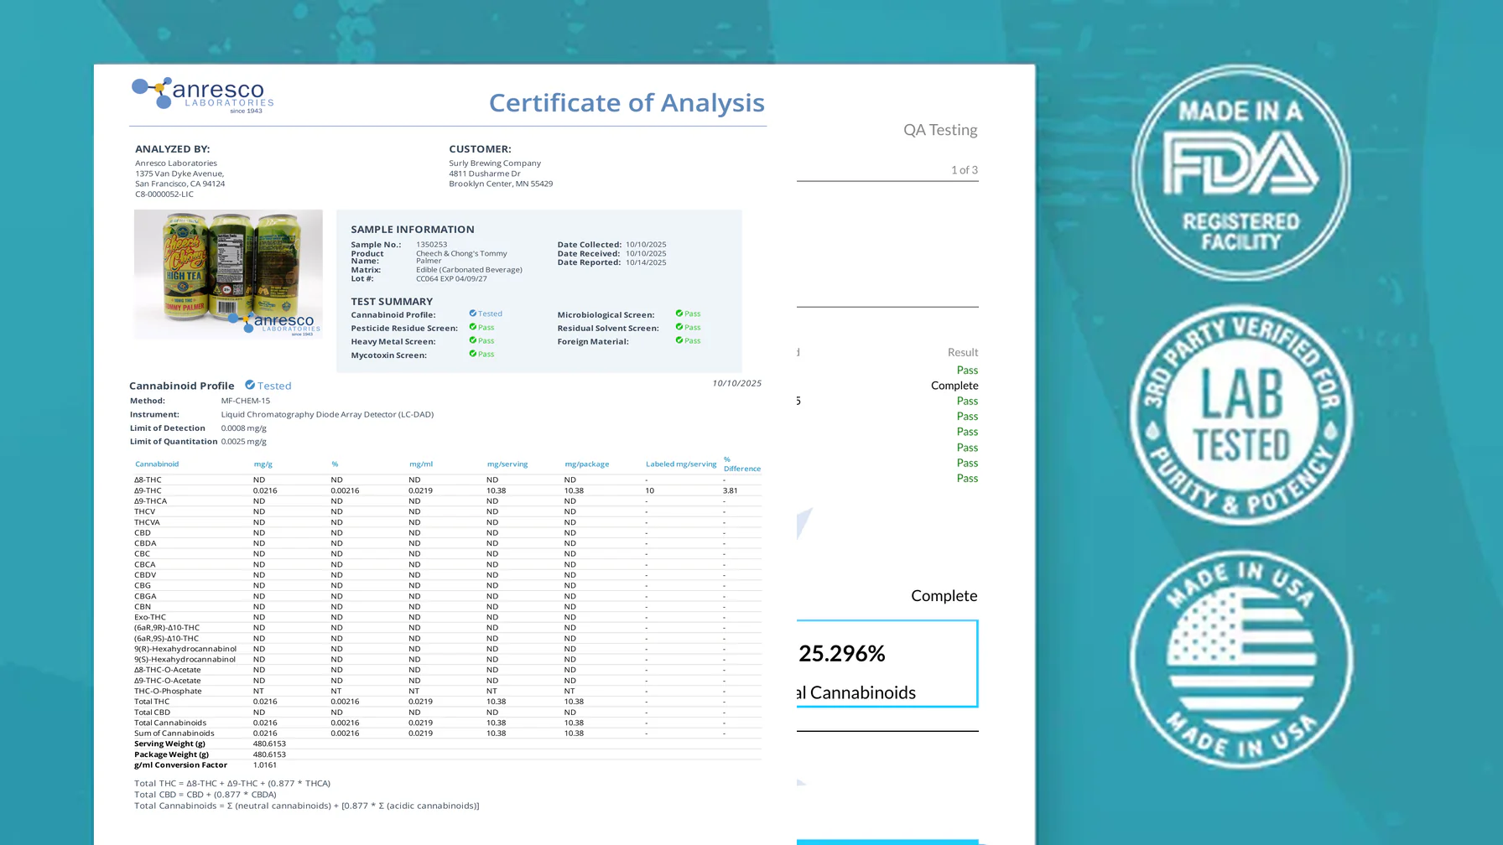Select the Δ9-THC row label

[x=148, y=490]
